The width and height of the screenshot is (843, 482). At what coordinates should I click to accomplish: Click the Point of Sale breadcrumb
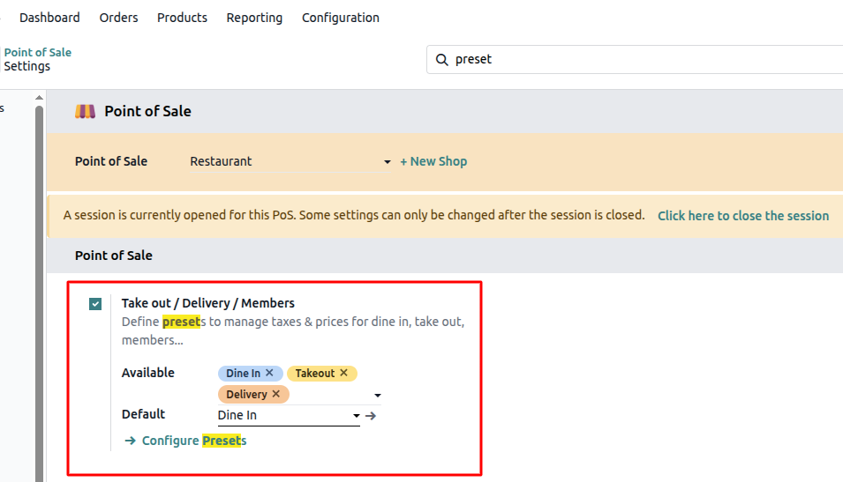tap(38, 53)
